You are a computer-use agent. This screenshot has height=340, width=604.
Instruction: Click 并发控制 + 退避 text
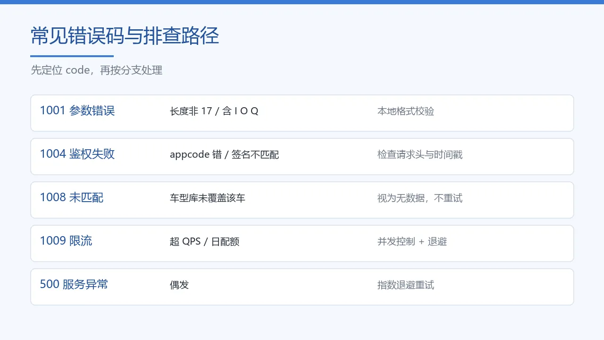point(412,242)
